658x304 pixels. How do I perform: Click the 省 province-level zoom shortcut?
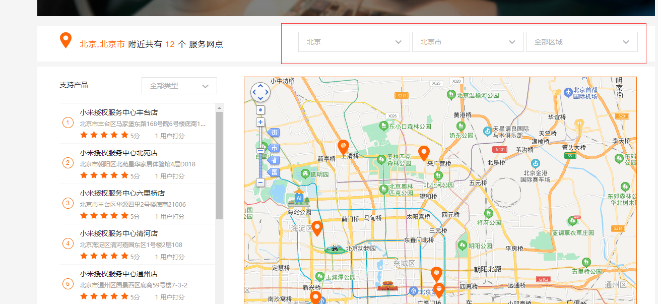[274, 160]
